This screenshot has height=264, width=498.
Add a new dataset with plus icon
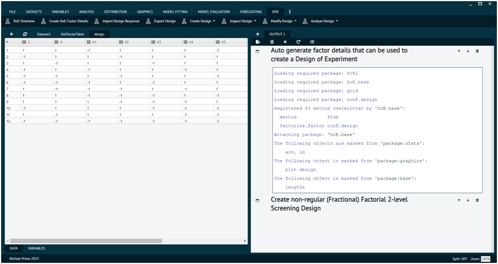[x=11, y=34]
